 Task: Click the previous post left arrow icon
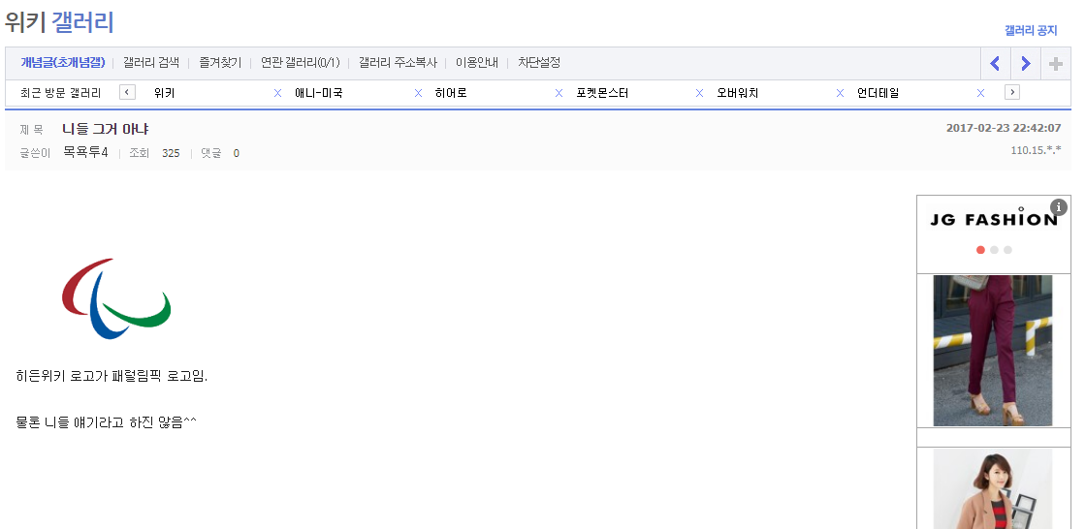995,64
